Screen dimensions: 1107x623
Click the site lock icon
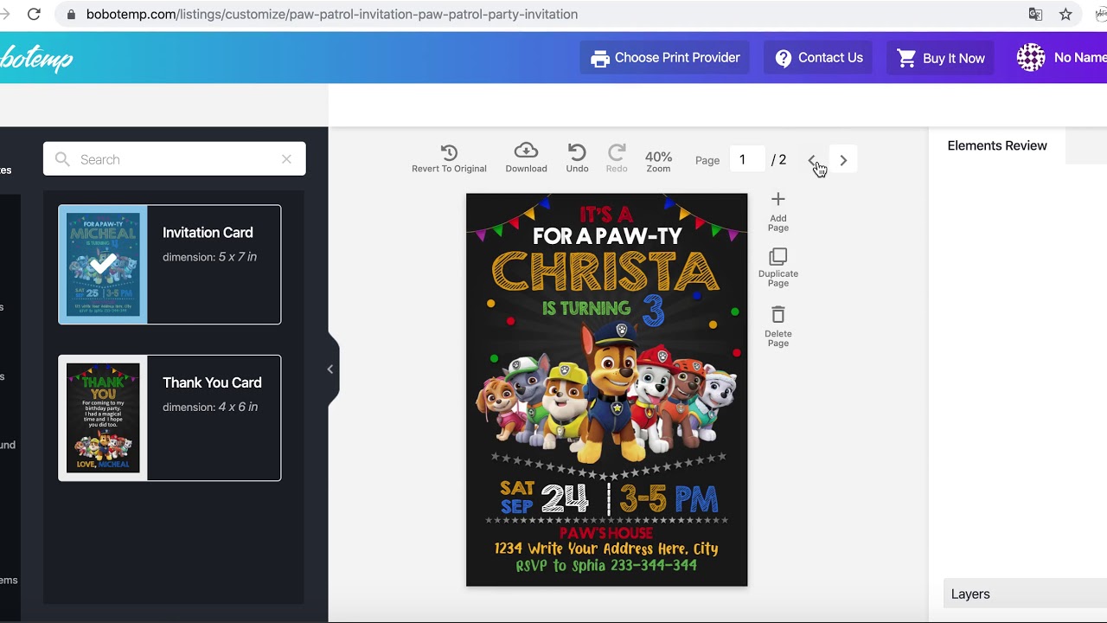pyautogui.click(x=71, y=14)
